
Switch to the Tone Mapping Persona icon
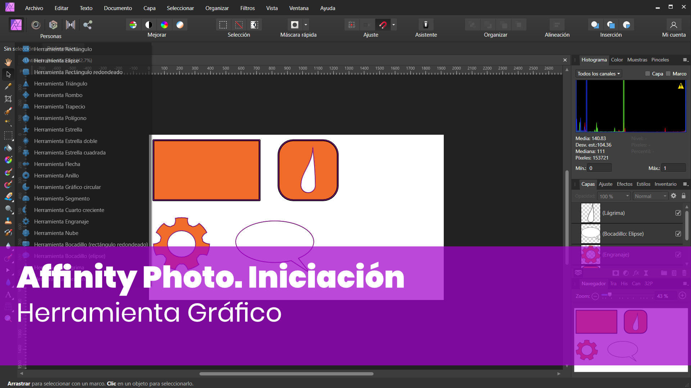click(71, 25)
